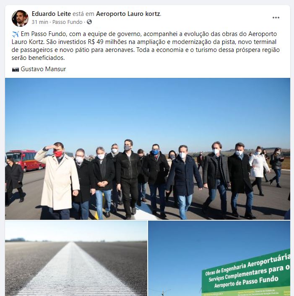Click the camera emoji beside Gustavo Mansur

point(16,69)
